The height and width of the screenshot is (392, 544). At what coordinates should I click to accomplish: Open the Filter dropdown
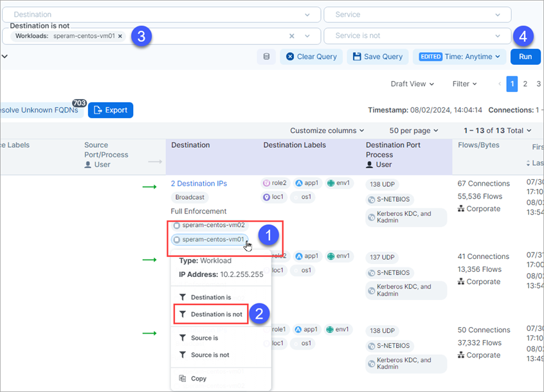click(x=464, y=84)
